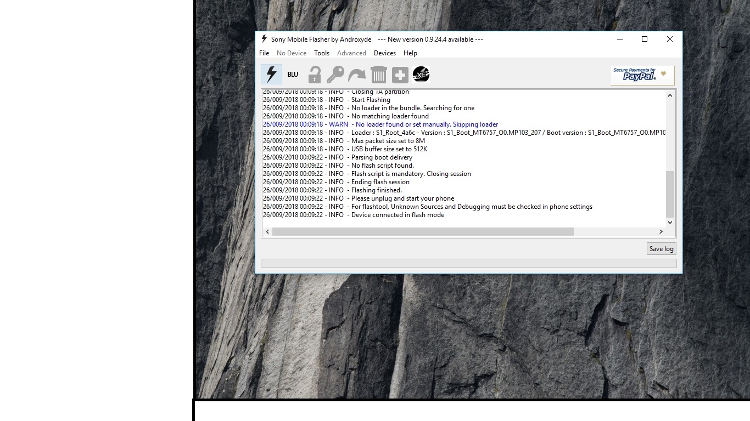Click the 'Closing TA partition' log line

coord(336,92)
